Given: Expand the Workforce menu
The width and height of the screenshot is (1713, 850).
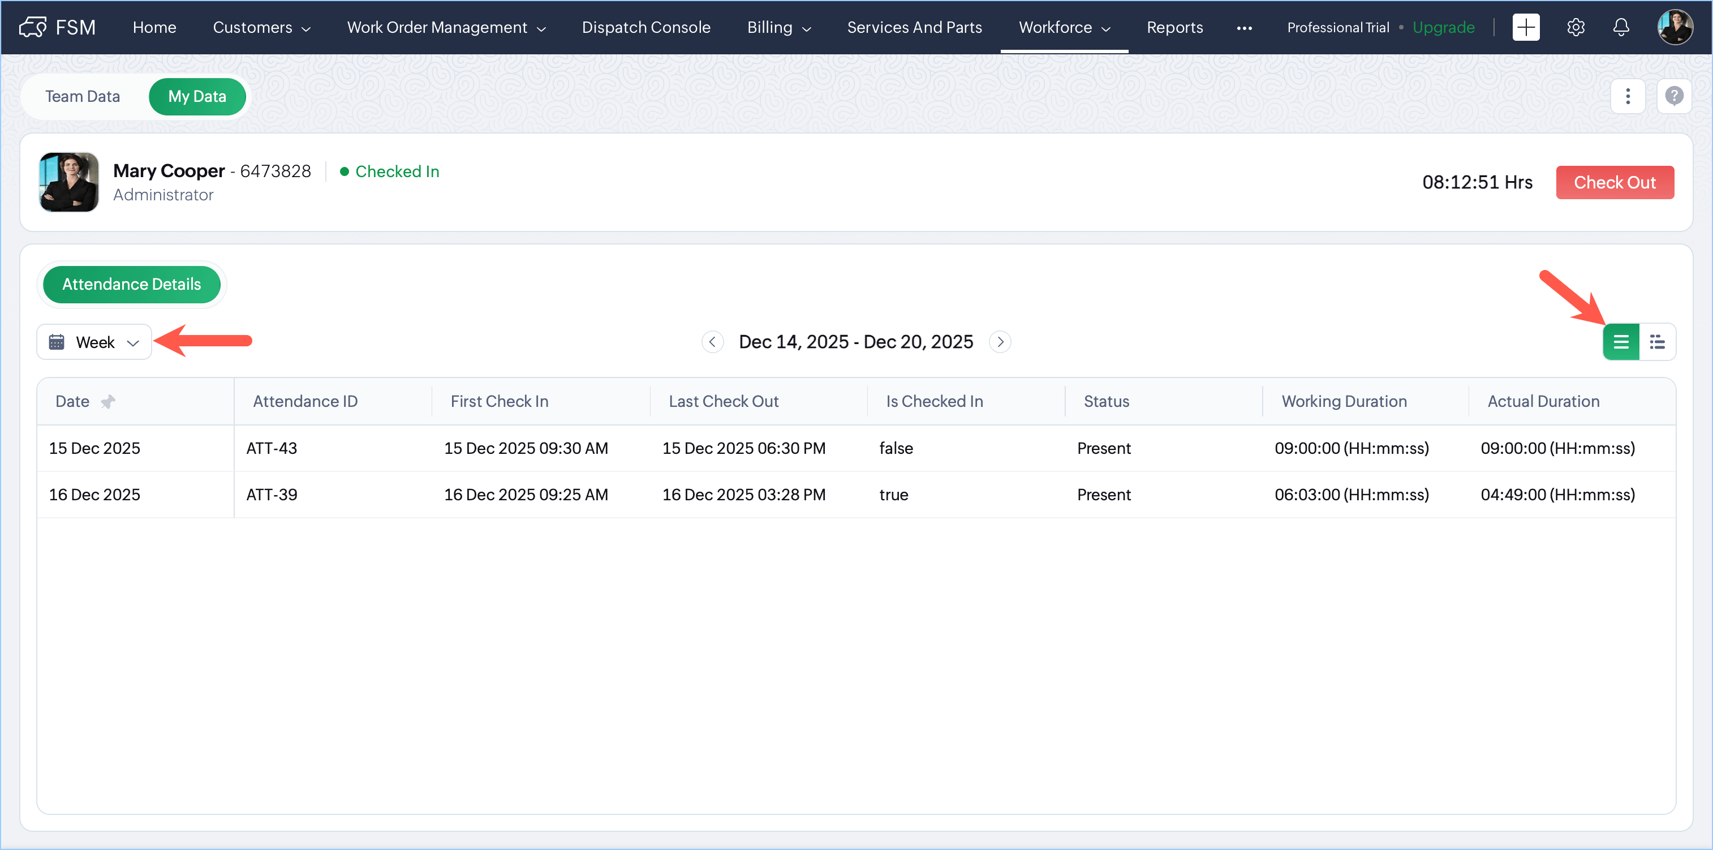Looking at the screenshot, I should tap(1064, 27).
